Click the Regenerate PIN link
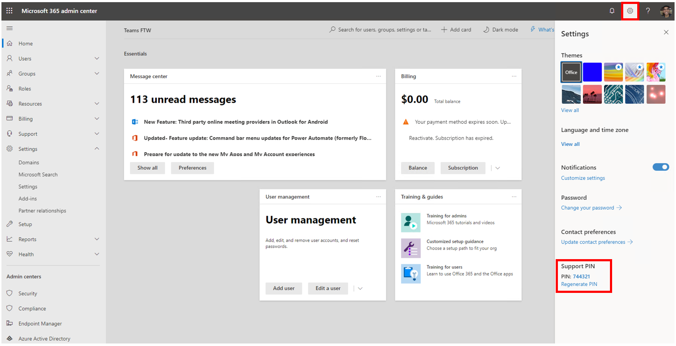 579,284
